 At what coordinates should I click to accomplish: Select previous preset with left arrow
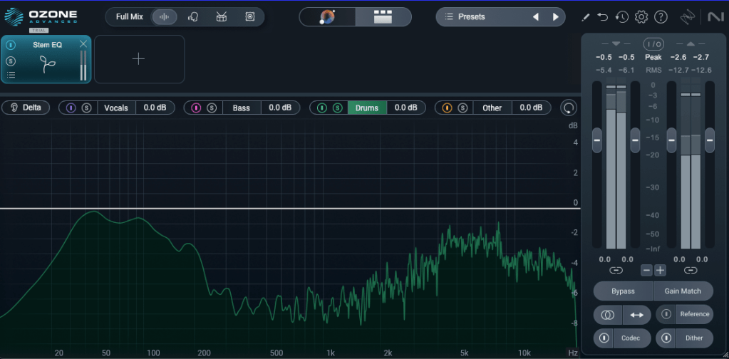point(536,16)
